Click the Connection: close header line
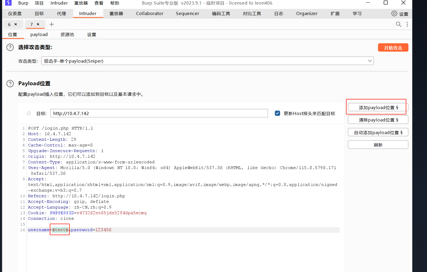427x272 pixels. coord(51,219)
